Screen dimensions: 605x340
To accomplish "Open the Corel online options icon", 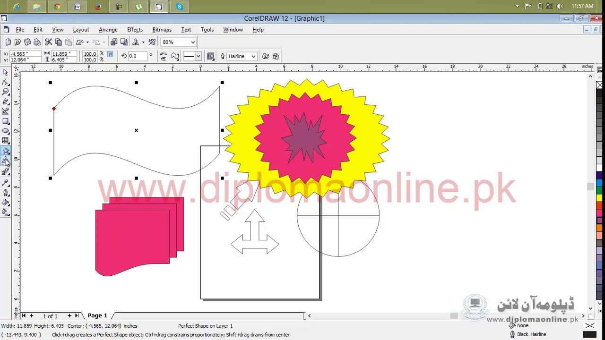I will click(x=152, y=42).
